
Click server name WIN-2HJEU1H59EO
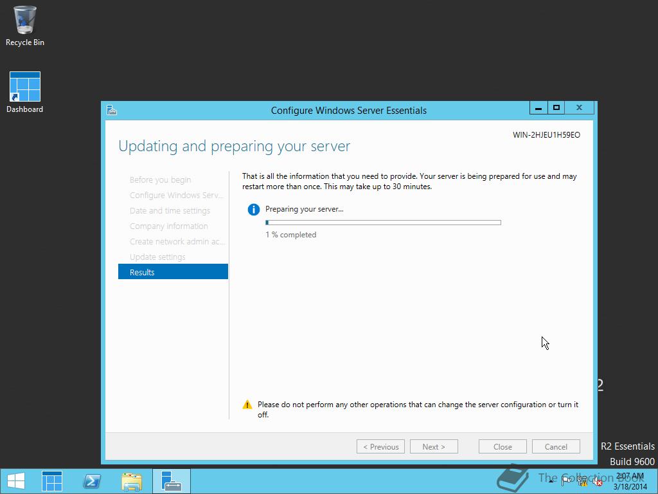546,135
